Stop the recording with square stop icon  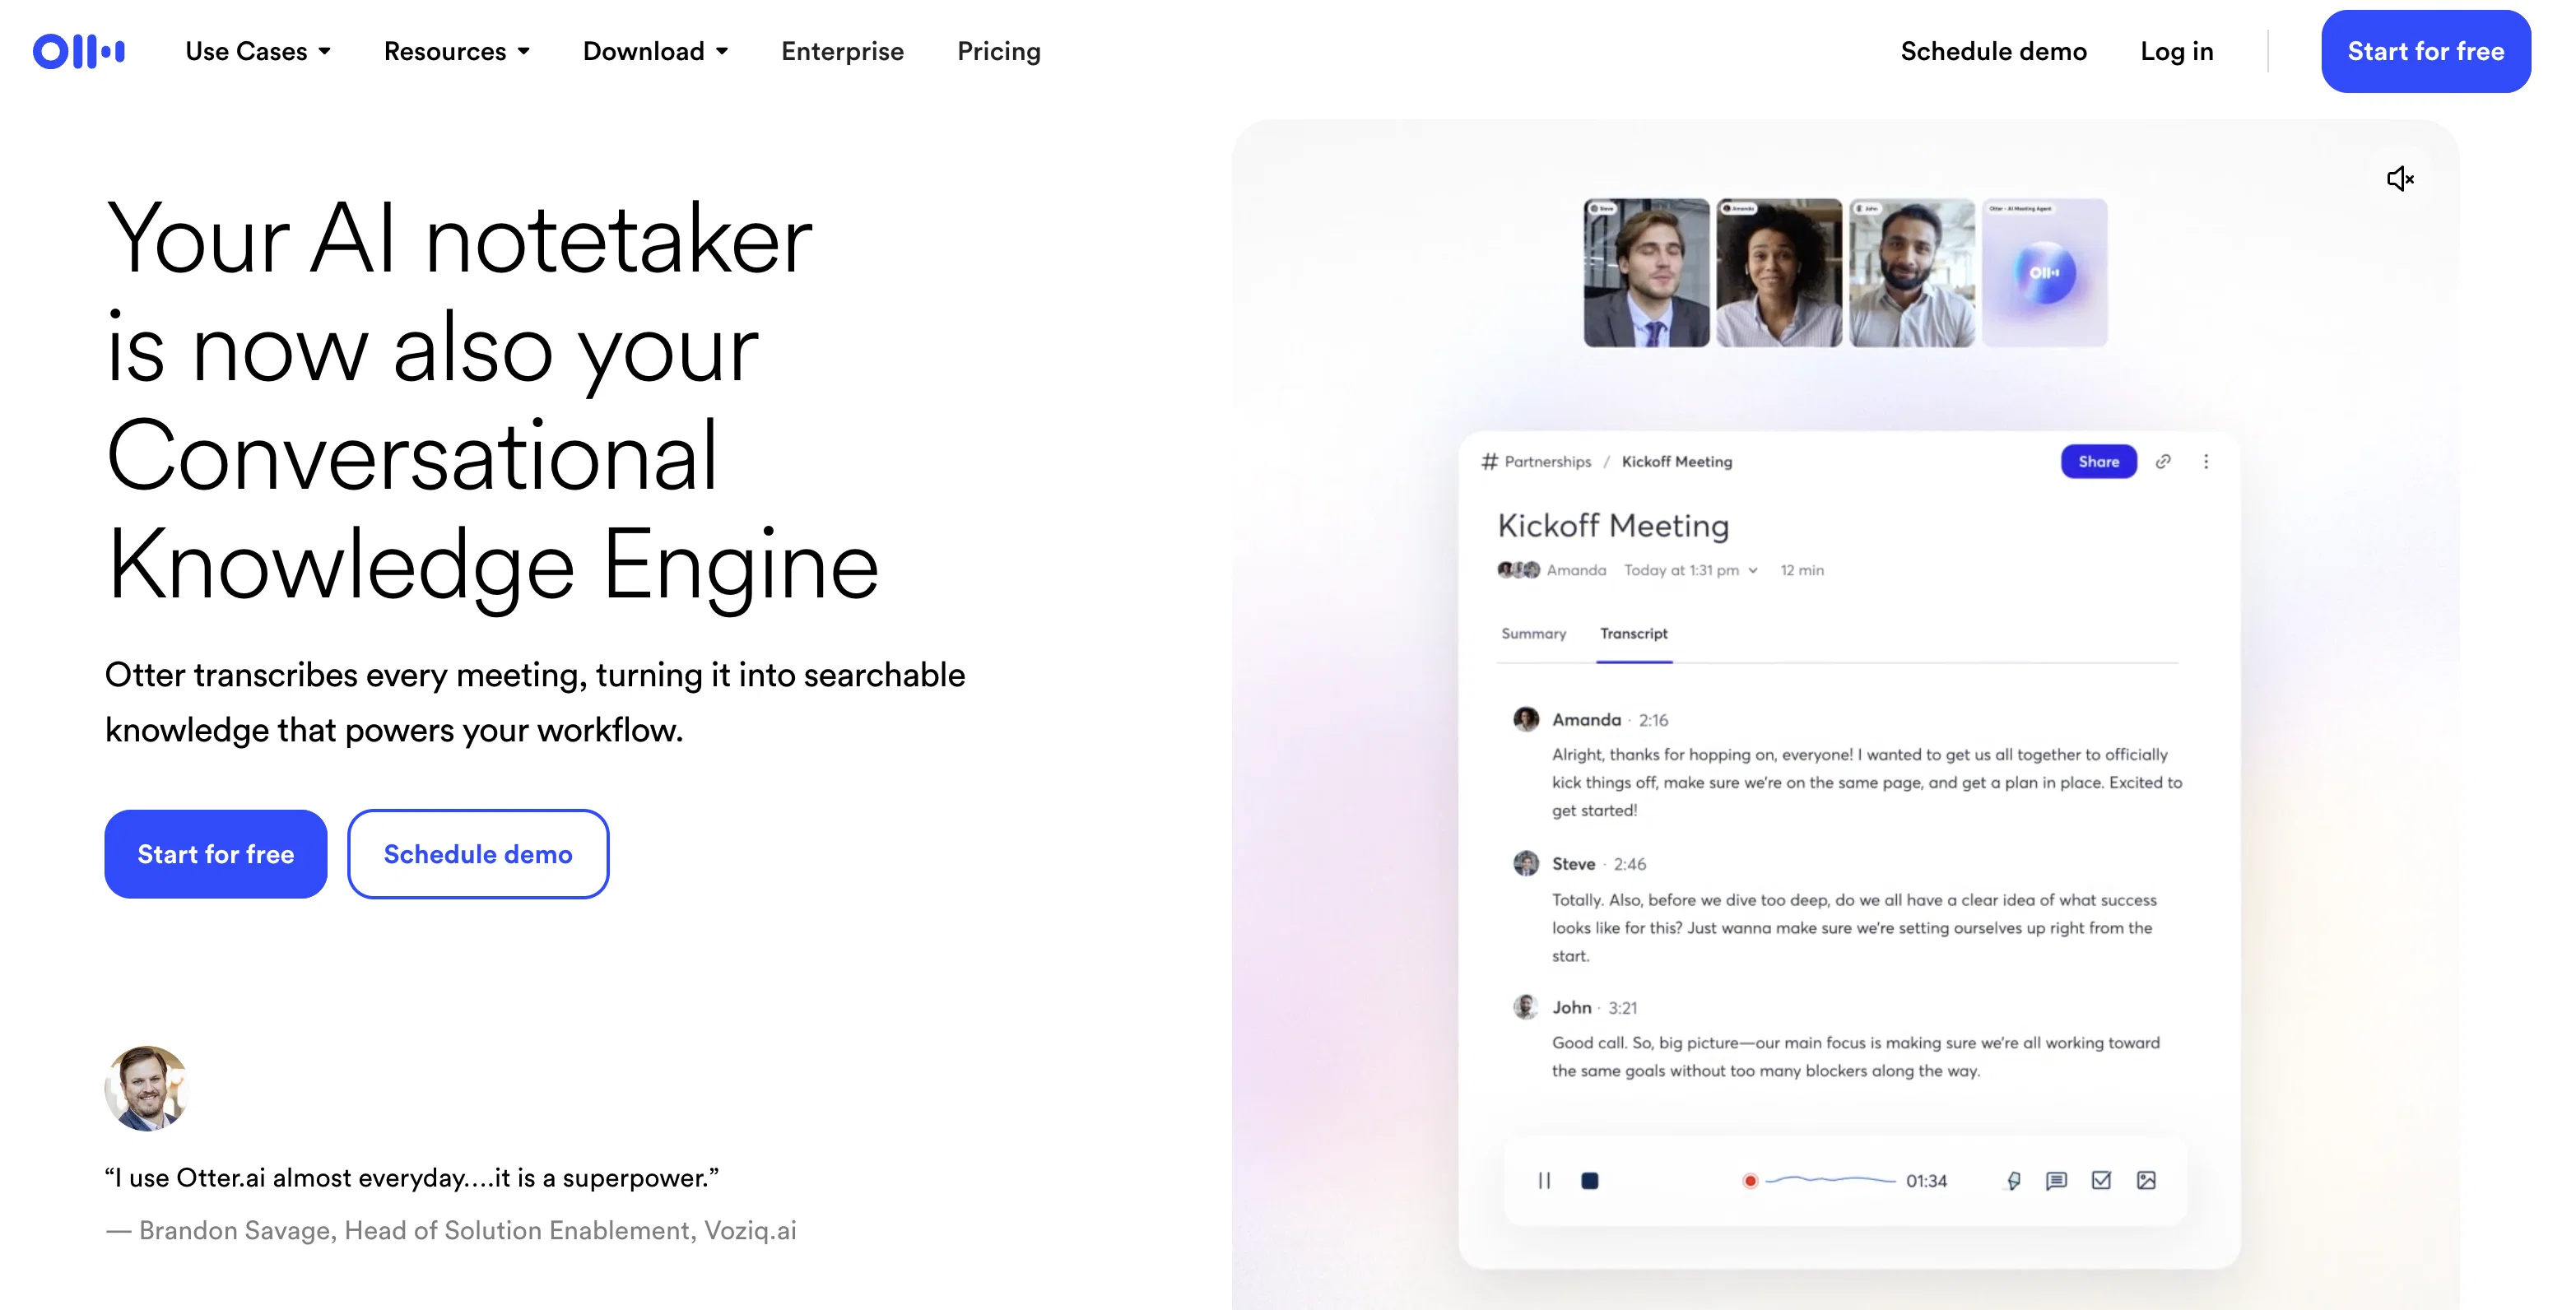[x=1590, y=1181]
